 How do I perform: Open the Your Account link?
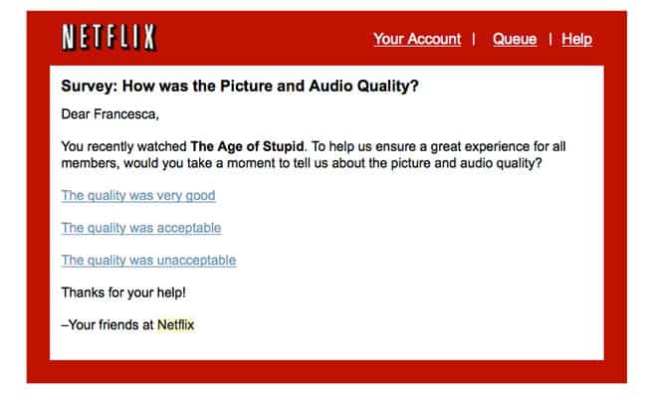pos(417,39)
